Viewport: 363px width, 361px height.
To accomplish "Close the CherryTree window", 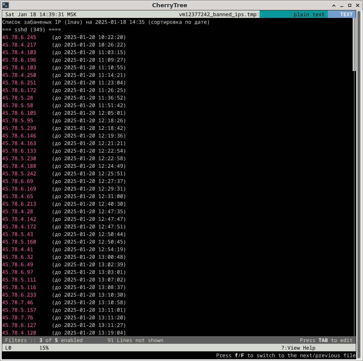I will pos(357,6).
